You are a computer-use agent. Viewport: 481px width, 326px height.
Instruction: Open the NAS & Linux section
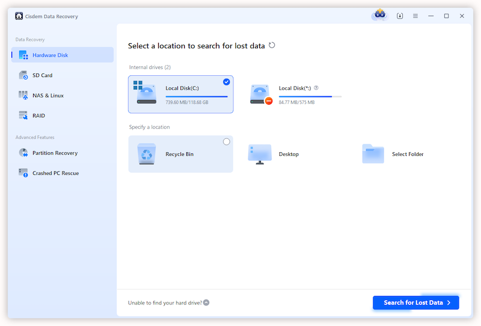coord(47,95)
